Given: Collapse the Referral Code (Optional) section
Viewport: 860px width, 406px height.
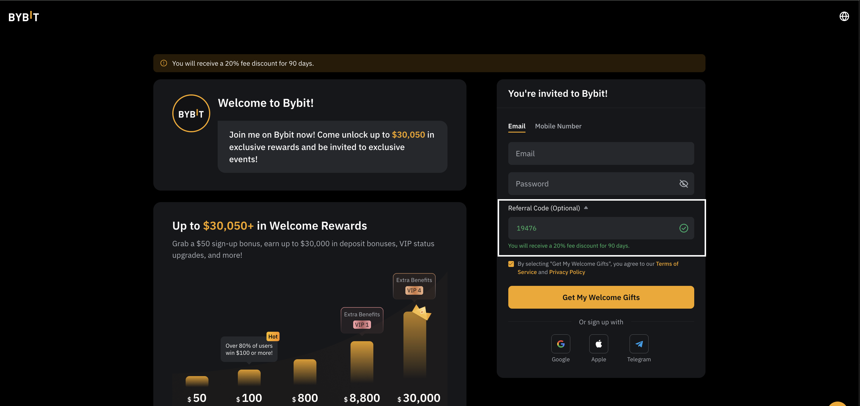Looking at the screenshot, I should tap(586, 208).
